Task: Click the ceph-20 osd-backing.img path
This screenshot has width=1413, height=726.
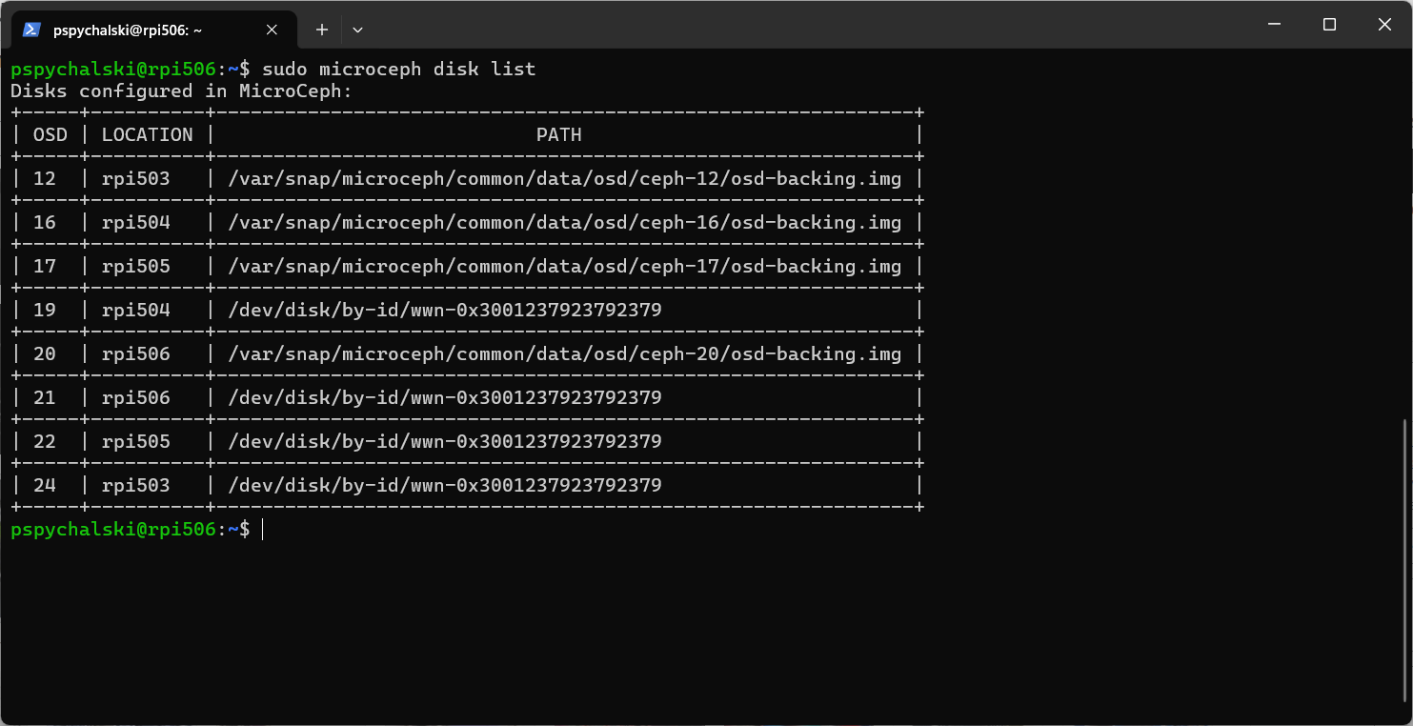Action: click(x=564, y=353)
